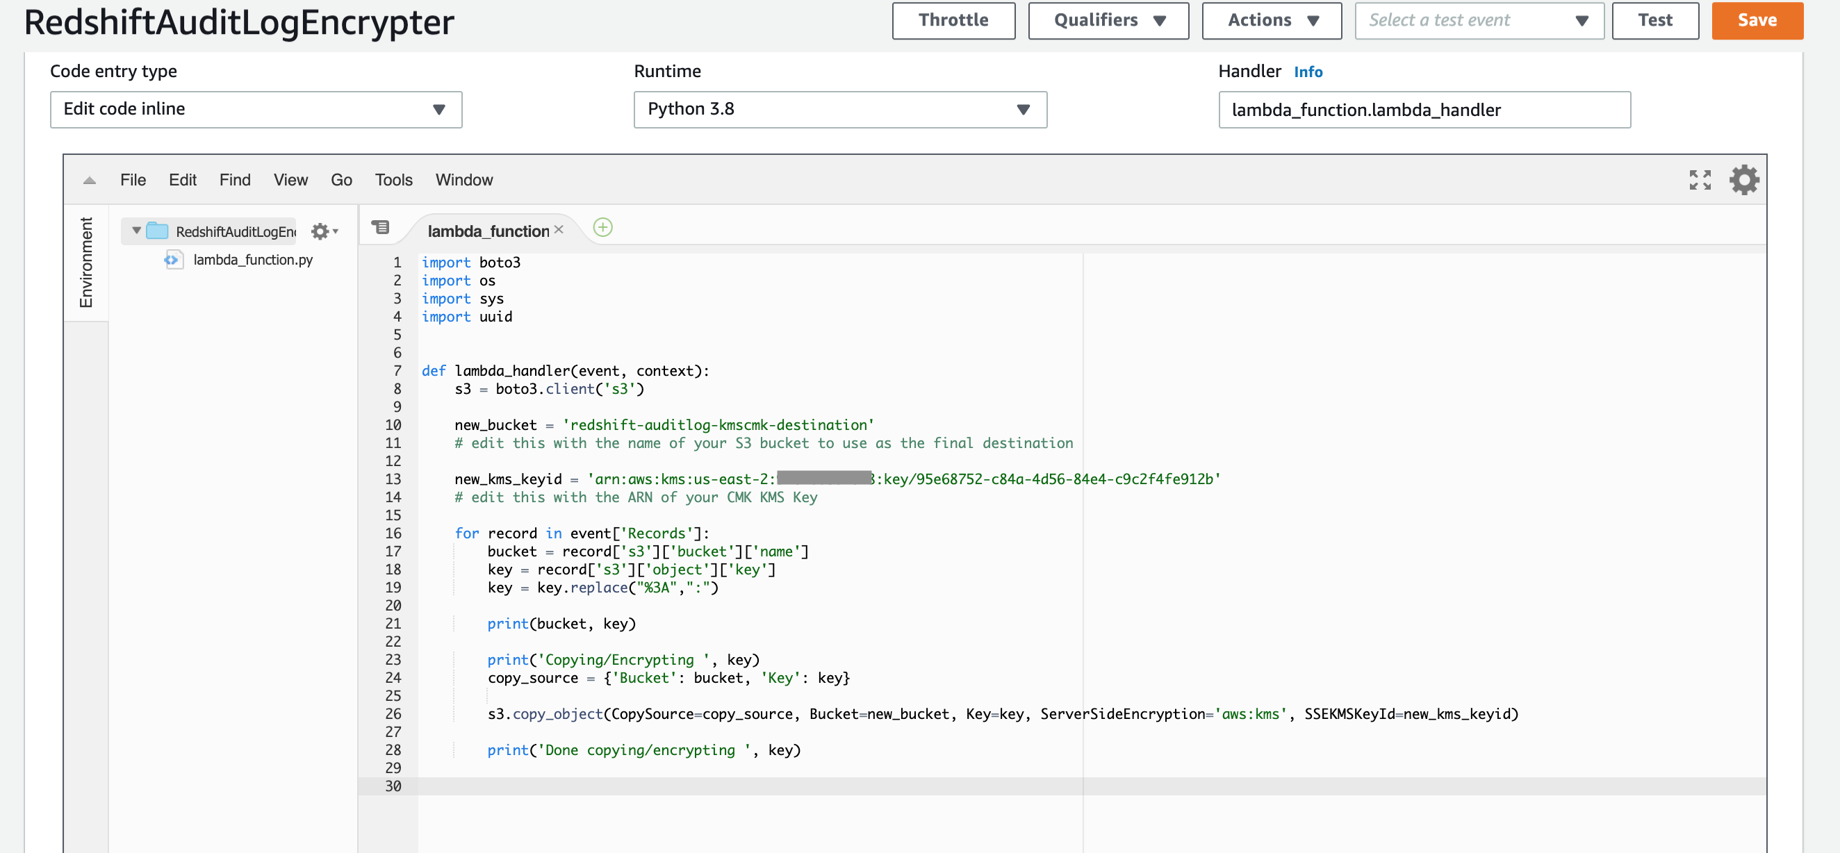Select the lambda_function.py file icon
The height and width of the screenshot is (853, 1840).
[173, 260]
